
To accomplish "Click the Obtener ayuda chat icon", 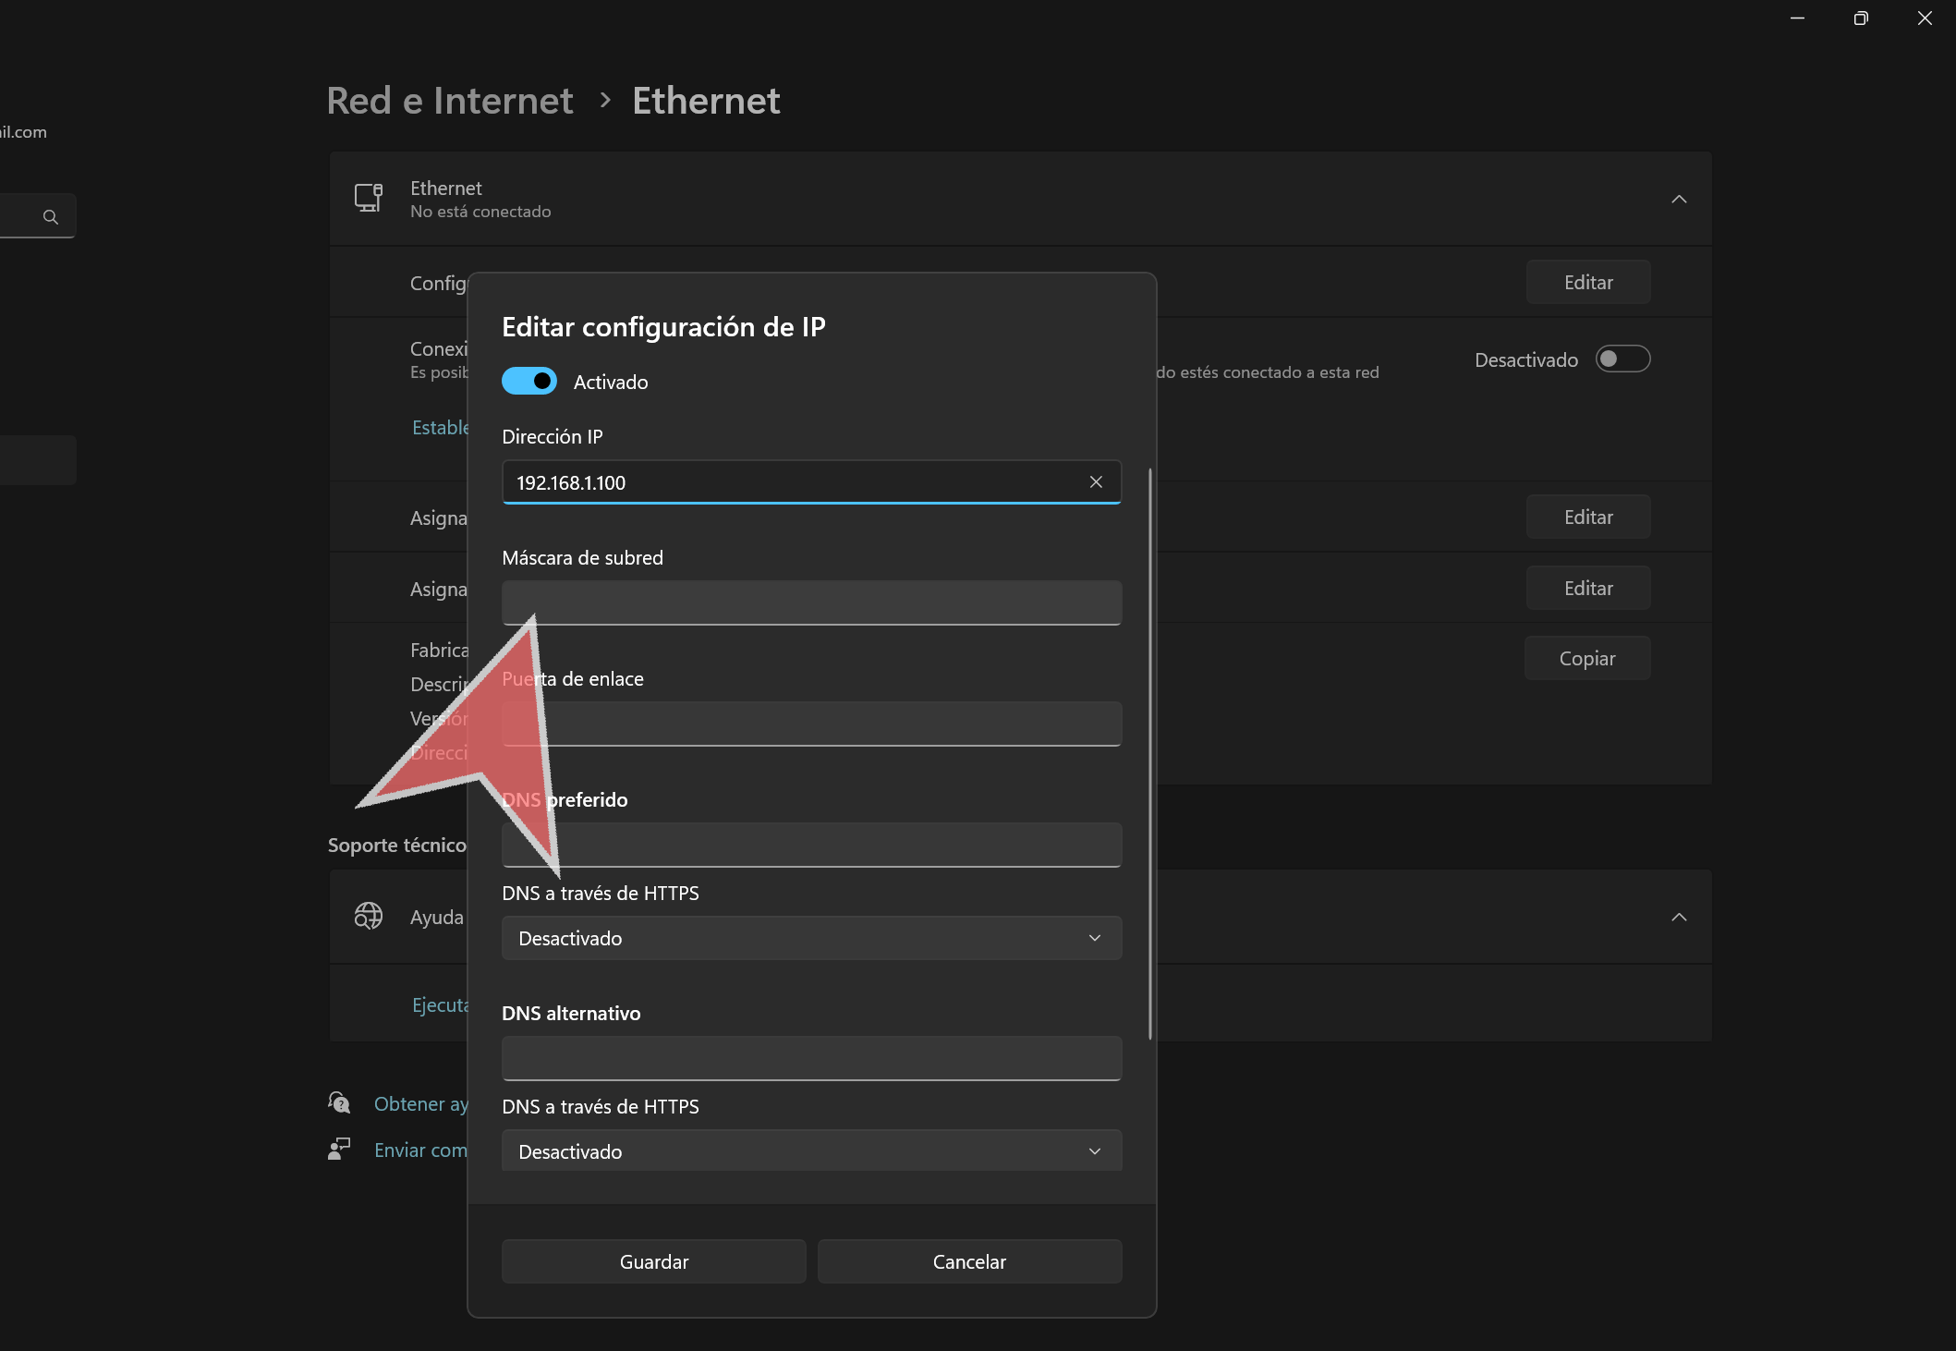I will pos(339,1102).
